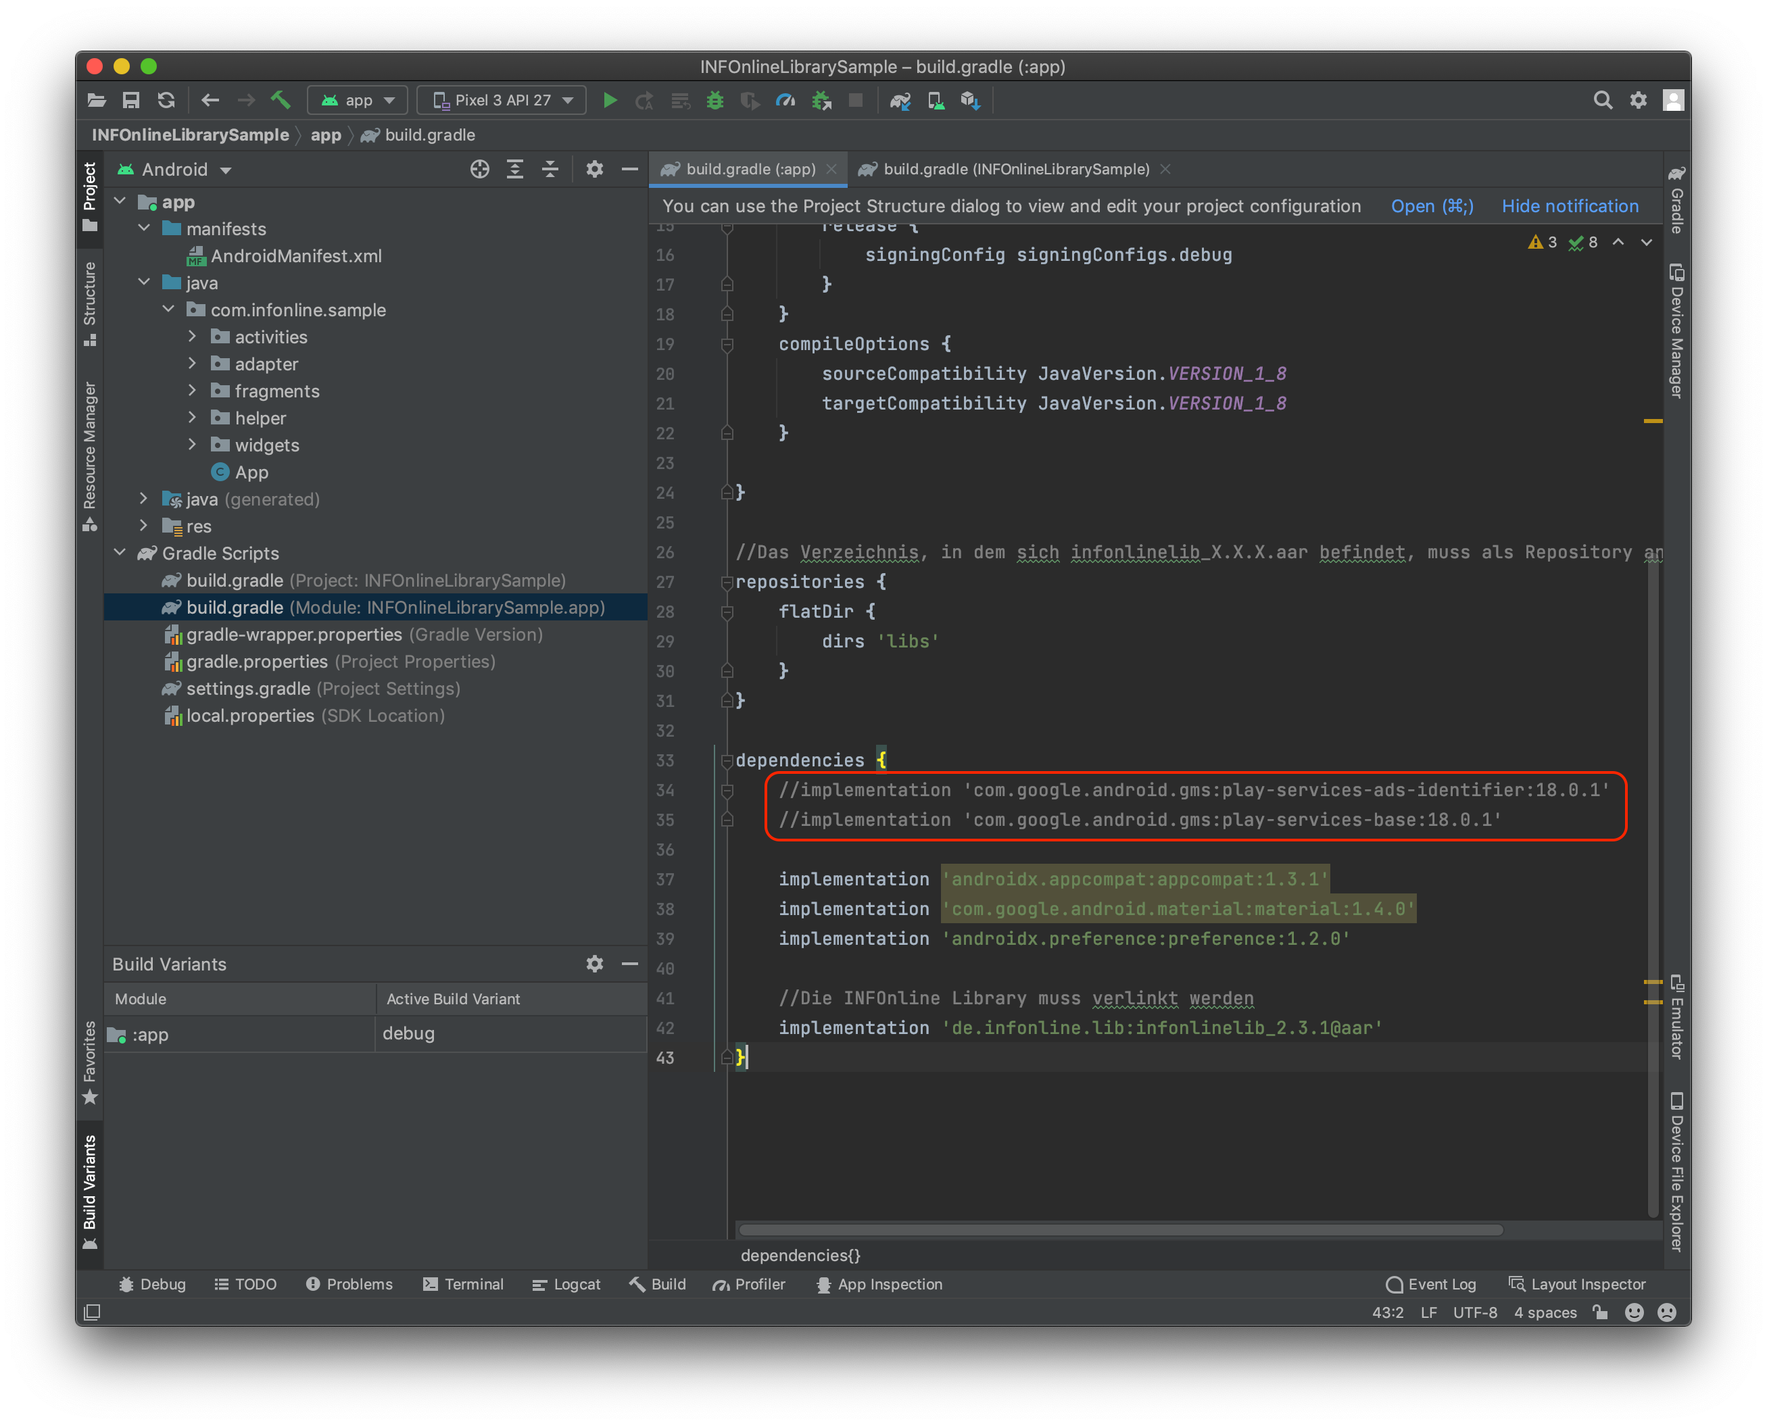Toggle the Resource Manager tool window

coord(89,457)
